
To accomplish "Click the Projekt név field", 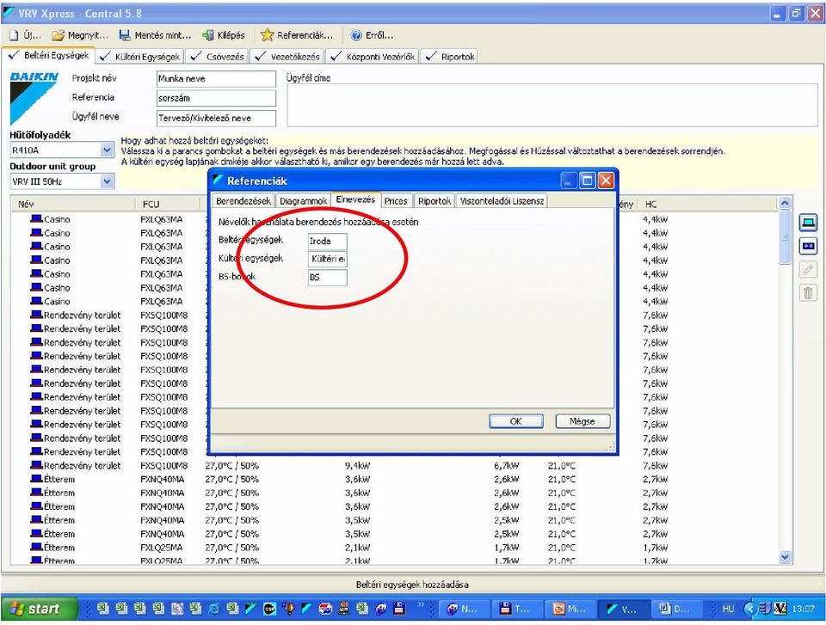I will click(x=216, y=79).
